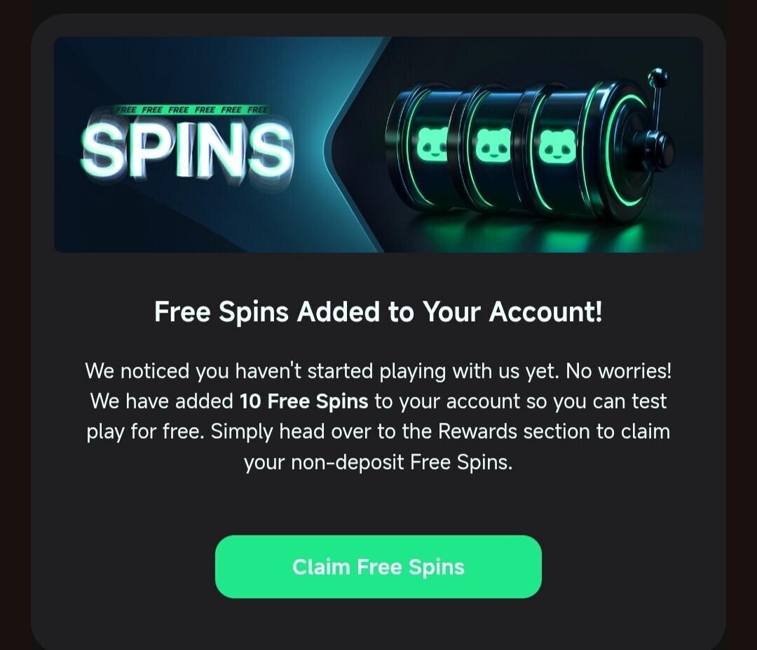Screen dimensions: 757x650
Task: Click the "Free Spins Added to Your Account!" heading
Action: pyautogui.click(x=378, y=311)
